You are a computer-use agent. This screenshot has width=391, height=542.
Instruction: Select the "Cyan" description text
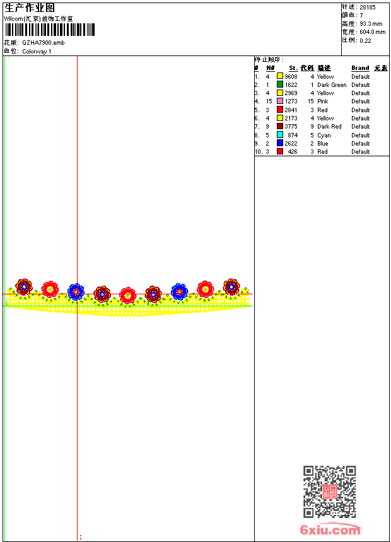(x=324, y=135)
